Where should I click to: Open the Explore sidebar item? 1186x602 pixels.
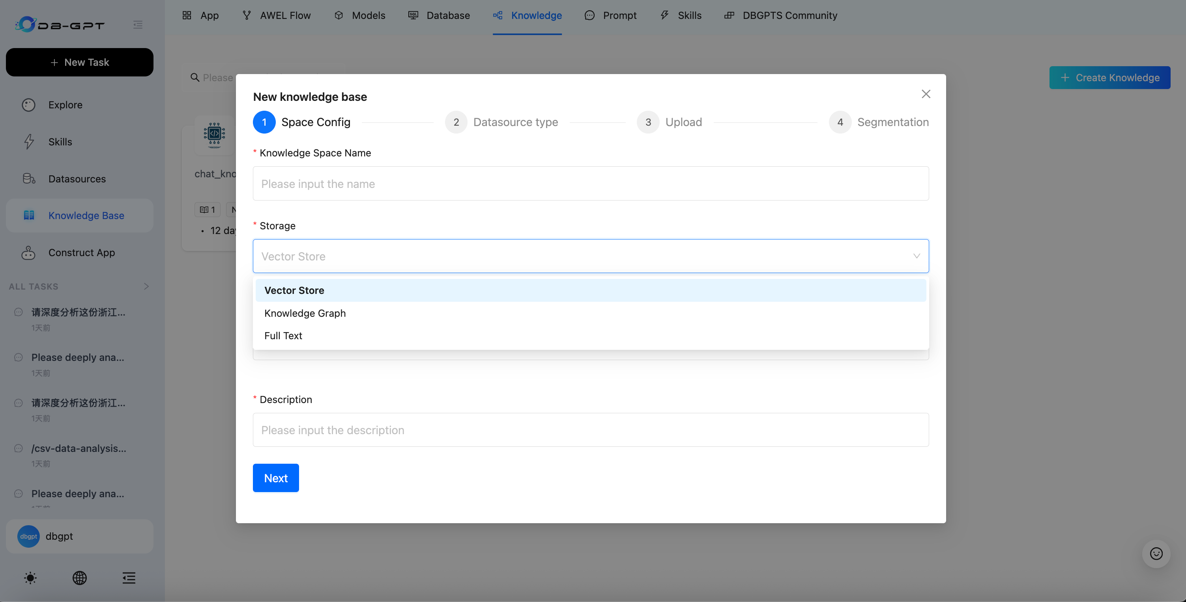click(x=65, y=105)
